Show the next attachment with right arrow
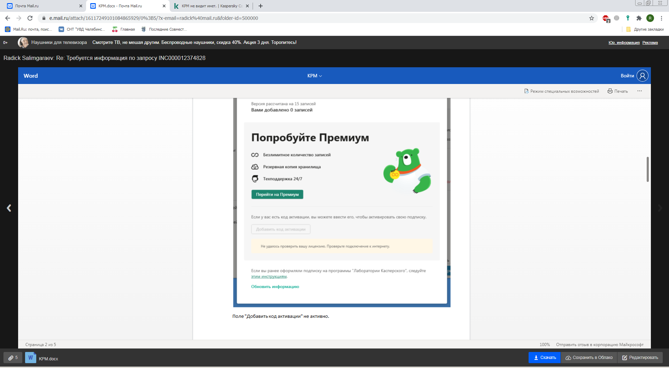This screenshot has height=368, width=669. [x=660, y=208]
